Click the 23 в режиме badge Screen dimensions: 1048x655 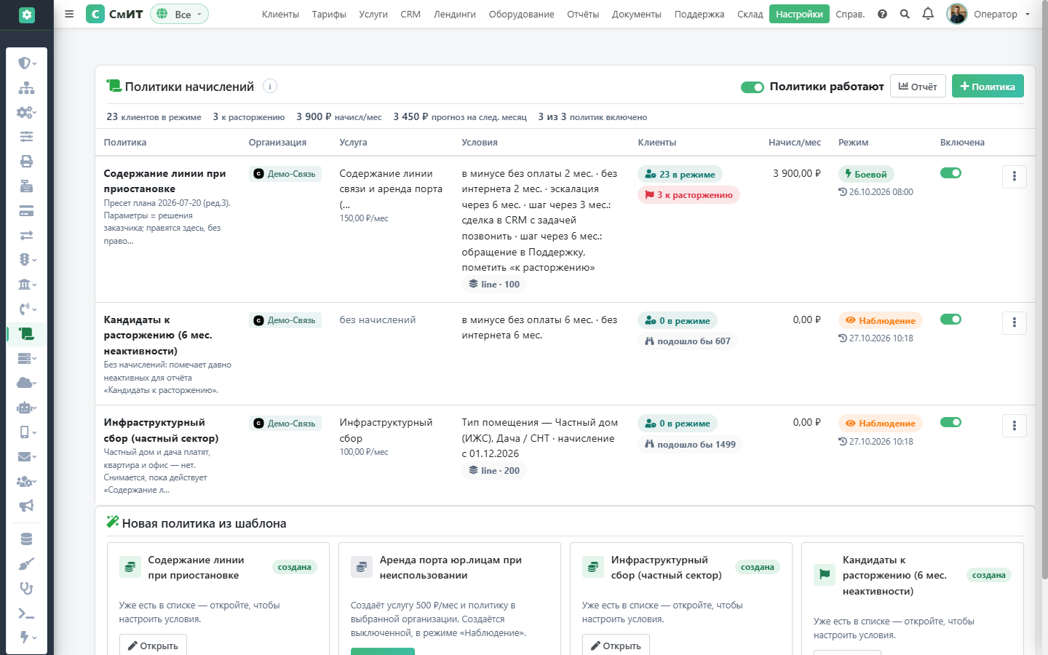pyautogui.click(x=680, y=175)
